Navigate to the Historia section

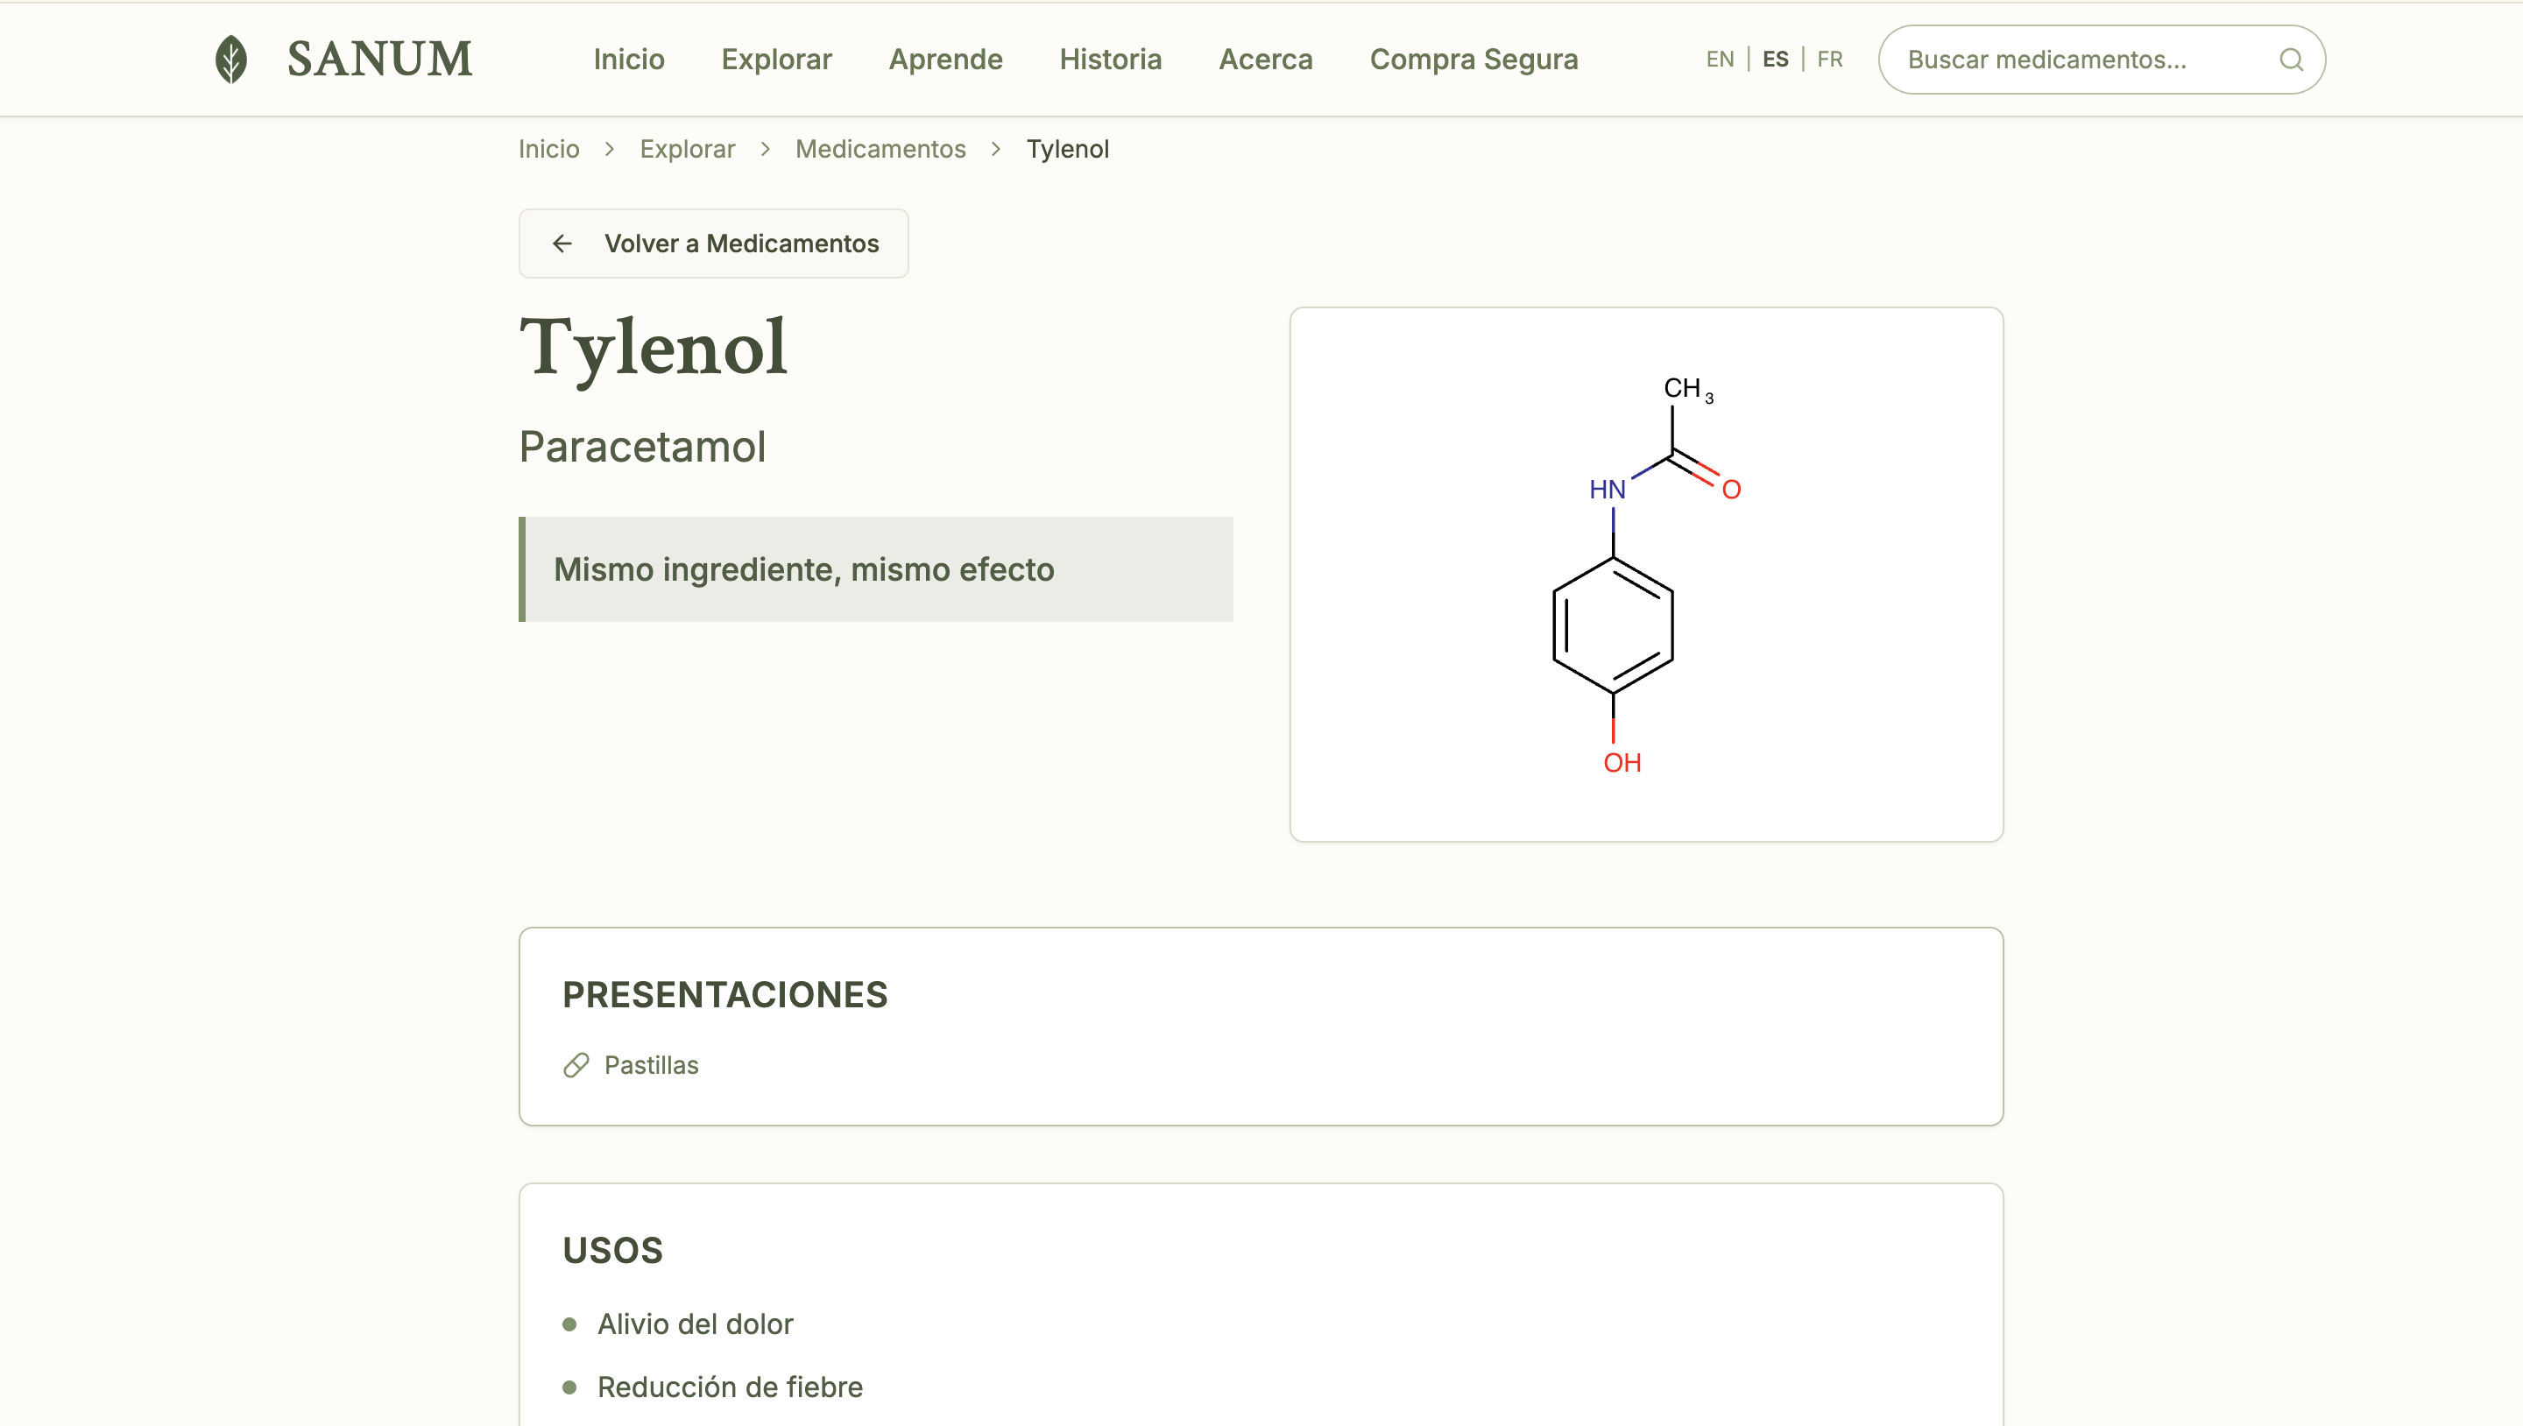point(1111,59)
